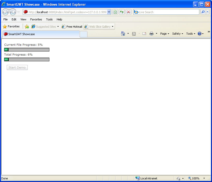
Task: Click Add to Favorites Bar icon
Action: (27, 27)
